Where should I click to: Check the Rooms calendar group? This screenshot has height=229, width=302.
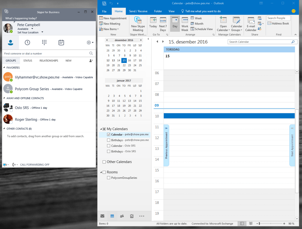104,172
